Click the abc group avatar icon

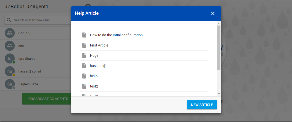(x=10, y=46)
